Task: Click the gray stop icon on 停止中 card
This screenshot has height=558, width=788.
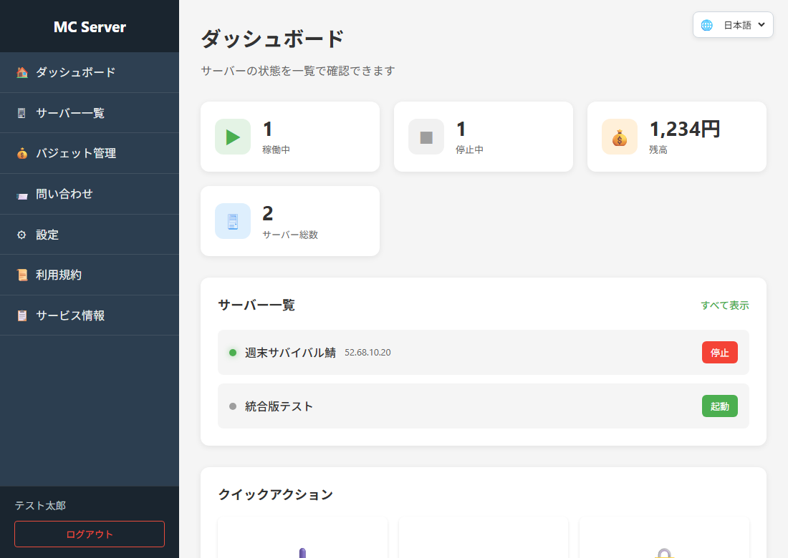Action: (x=426, y=137)
